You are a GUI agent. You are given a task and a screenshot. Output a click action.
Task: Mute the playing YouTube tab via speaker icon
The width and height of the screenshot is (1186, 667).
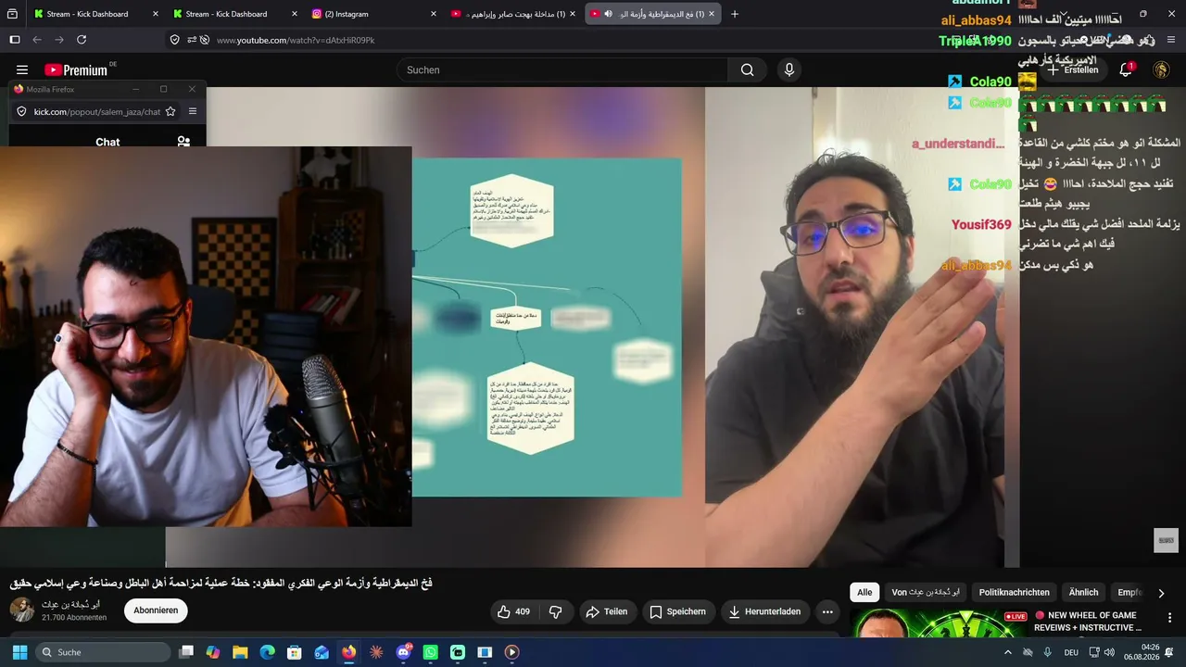[608, 14]
